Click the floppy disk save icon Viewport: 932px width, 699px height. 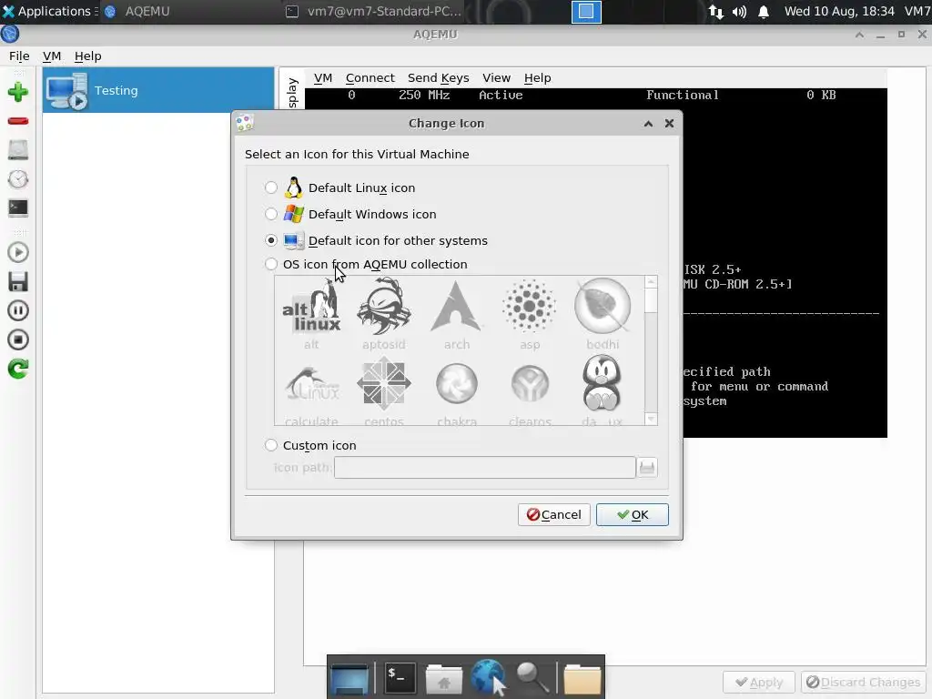pos(18,282)
